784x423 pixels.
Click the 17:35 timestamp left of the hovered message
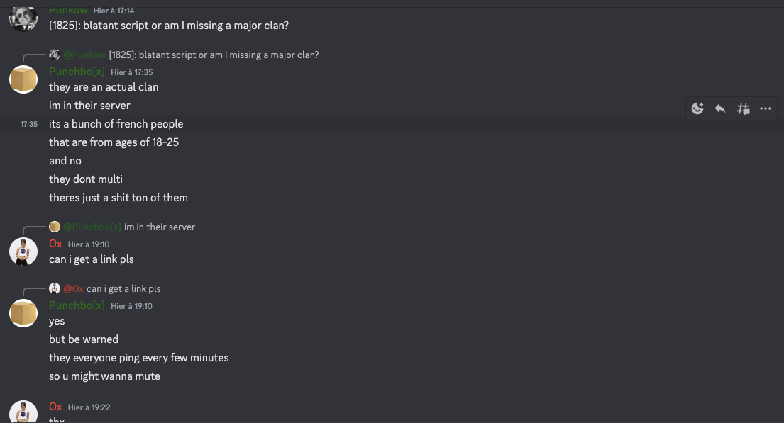29,124
